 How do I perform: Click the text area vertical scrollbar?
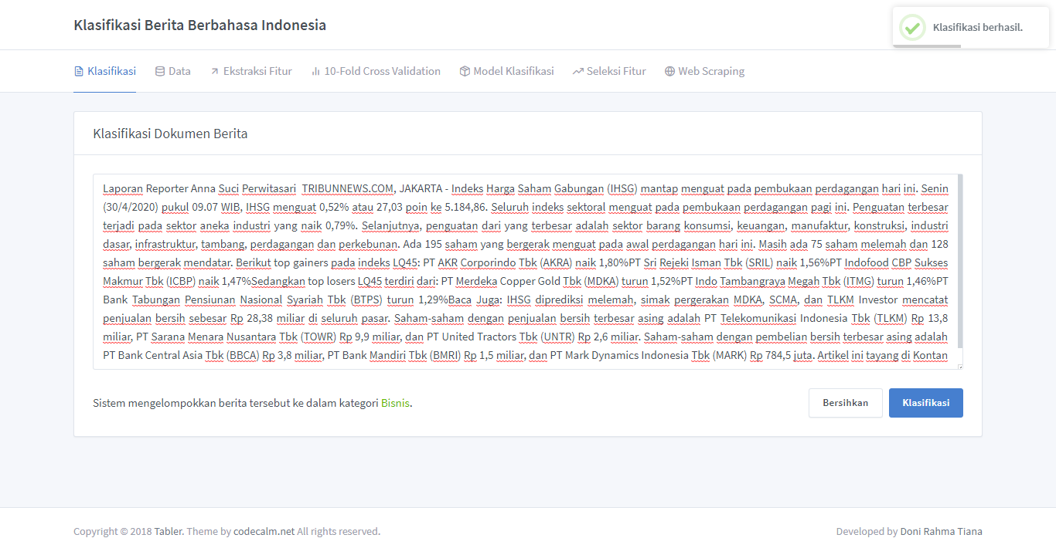point(960,261)
